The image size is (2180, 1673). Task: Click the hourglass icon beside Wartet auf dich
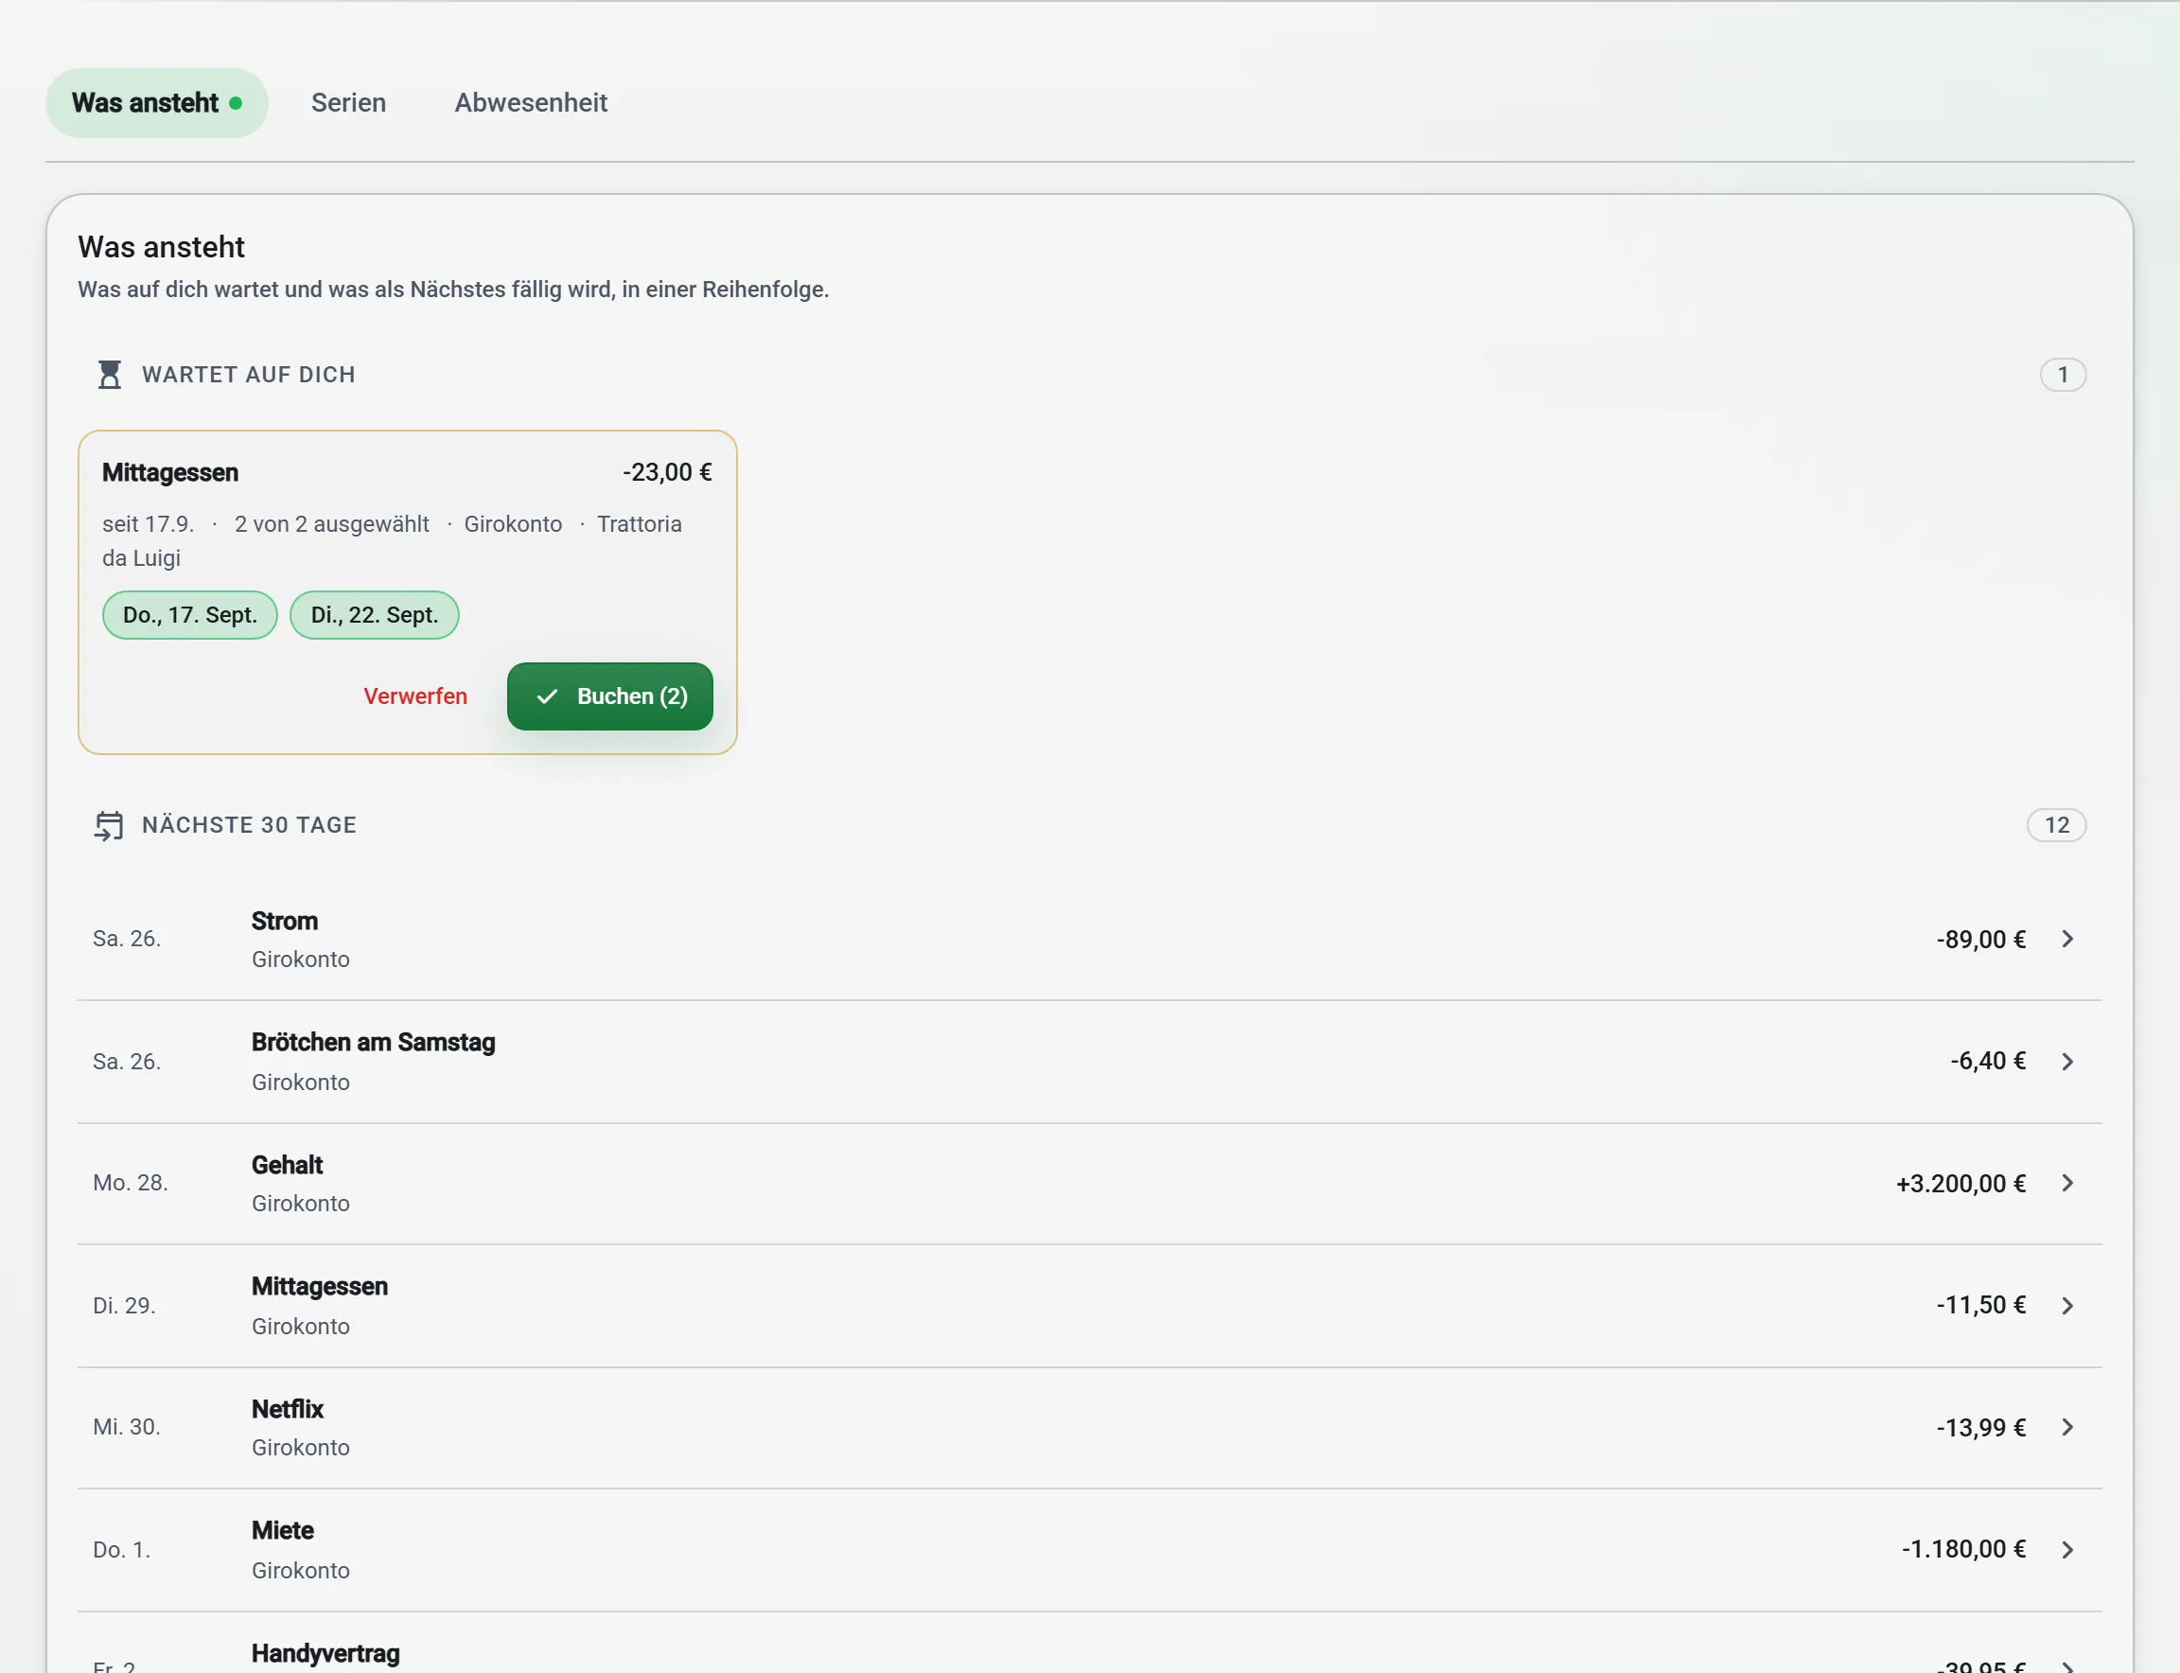point(110,375)
